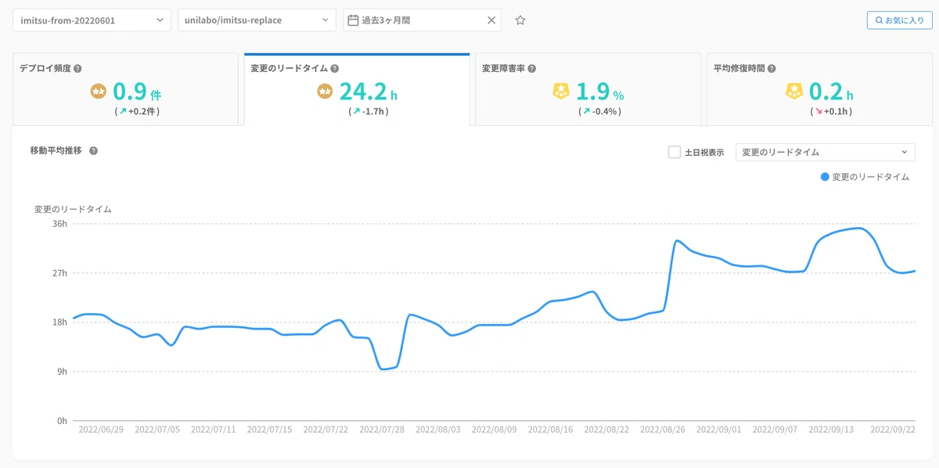Click the 2022/09/13 x-axis date
Viewport: 939px width, 468px height.
point(831,429)
